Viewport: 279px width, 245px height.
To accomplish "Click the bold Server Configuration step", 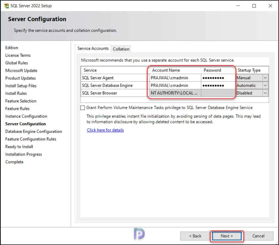I will click(x=25, y=124).
